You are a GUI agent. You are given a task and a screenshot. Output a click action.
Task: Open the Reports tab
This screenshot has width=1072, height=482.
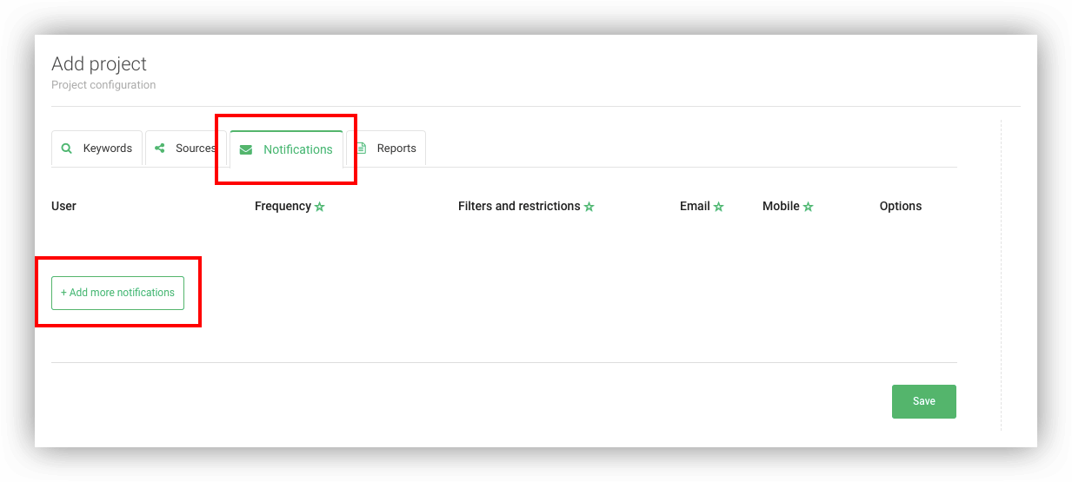(x=386, y=149)
